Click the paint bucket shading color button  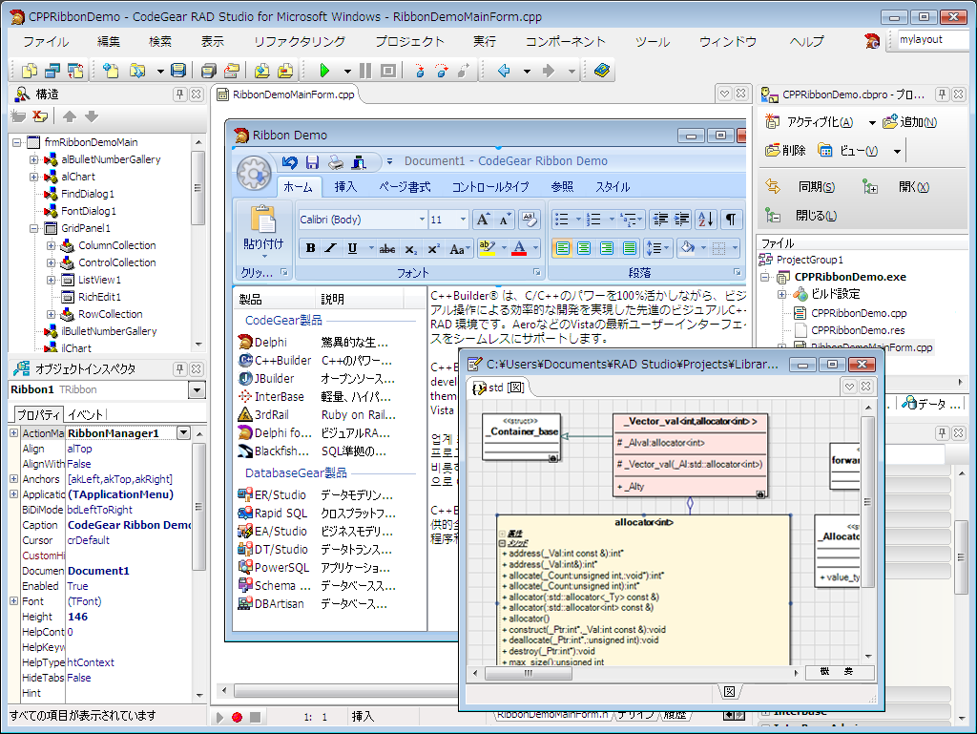(x=687, y=248)
